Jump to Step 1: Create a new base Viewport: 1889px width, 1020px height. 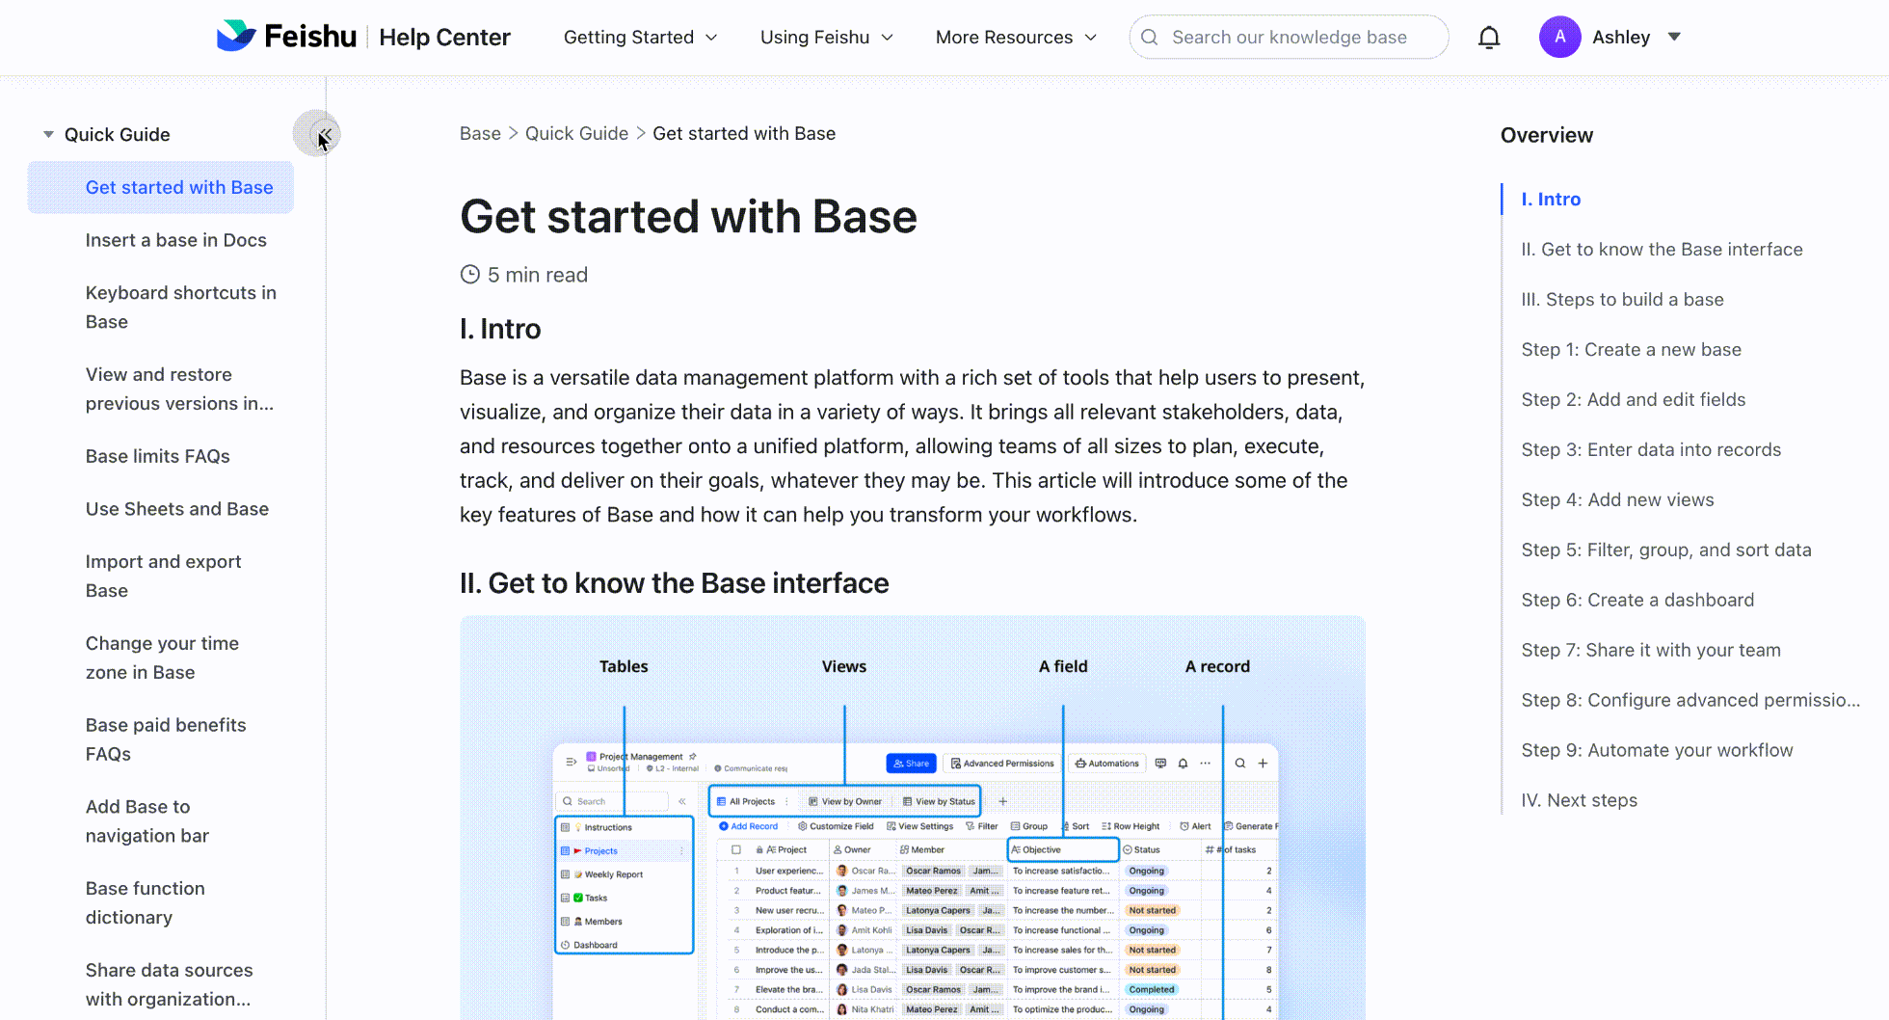[x=1632, y=350]
